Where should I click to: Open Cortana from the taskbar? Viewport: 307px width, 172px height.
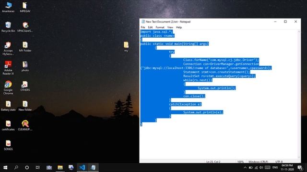click(x=27, y=168)
